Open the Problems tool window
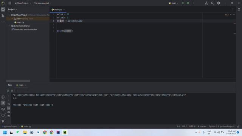Image resolution: width=242 pixels, height=136 pixels. click(3, 115)
